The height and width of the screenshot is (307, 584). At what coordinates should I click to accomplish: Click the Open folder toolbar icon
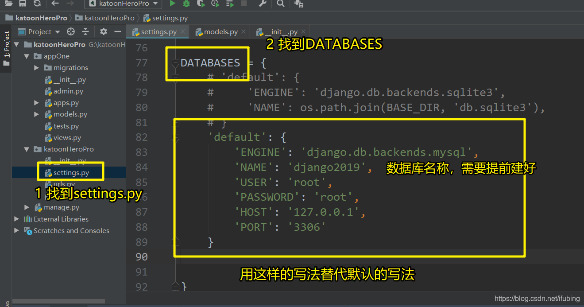tap(9, 4)
